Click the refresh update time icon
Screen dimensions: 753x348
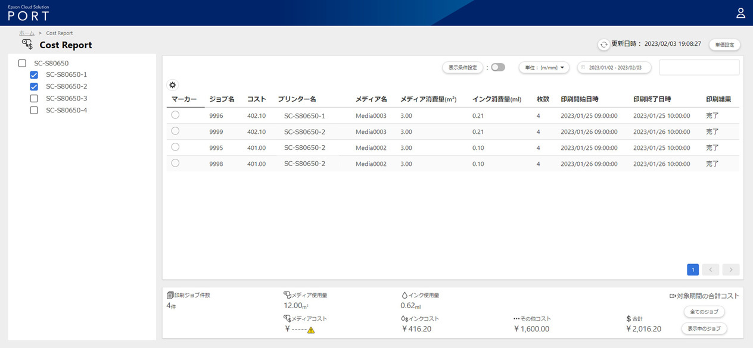tap(603, 45)
